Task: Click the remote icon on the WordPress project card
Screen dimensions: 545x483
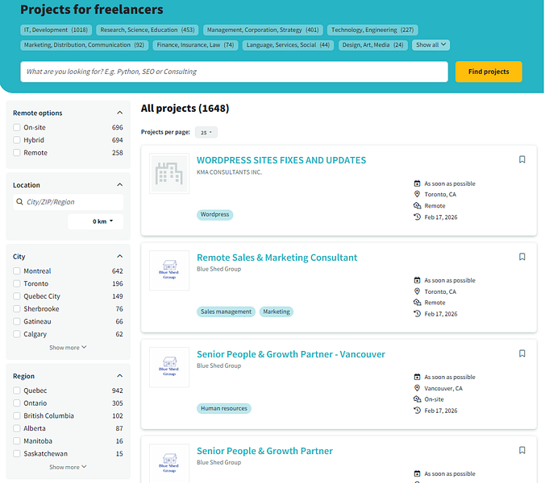Action: point(417,205)
